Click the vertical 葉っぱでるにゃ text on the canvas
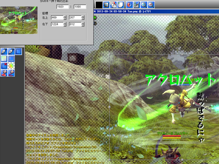 (201, 118)
